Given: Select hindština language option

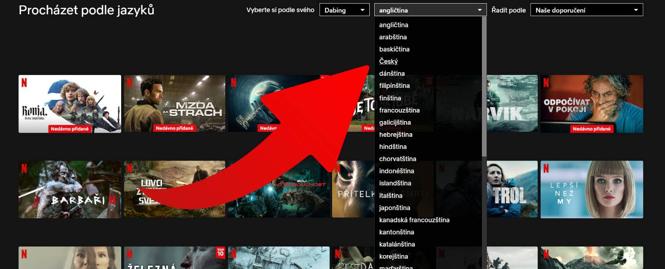Looking at the screenshot, I should coord(393,147).
